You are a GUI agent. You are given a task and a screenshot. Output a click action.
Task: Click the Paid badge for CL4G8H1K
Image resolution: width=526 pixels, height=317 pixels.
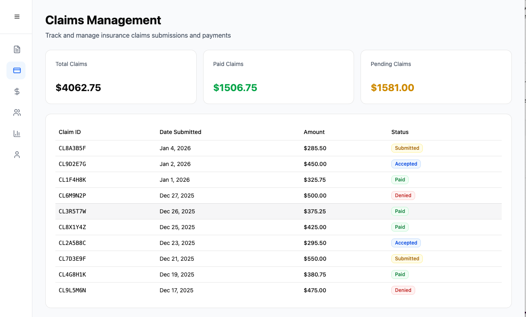pos(400,274)
